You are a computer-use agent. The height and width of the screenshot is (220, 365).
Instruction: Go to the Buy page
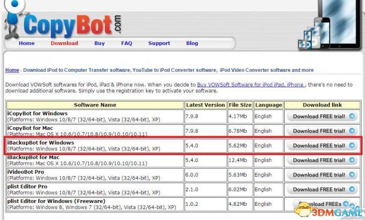pos(99,43)
